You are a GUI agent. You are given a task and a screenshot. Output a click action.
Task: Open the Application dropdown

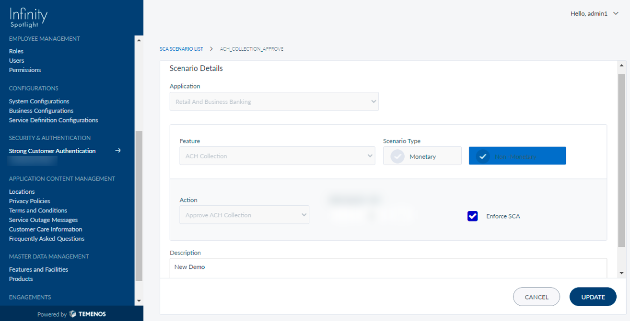pyautogui.click(x=274, y=101)
